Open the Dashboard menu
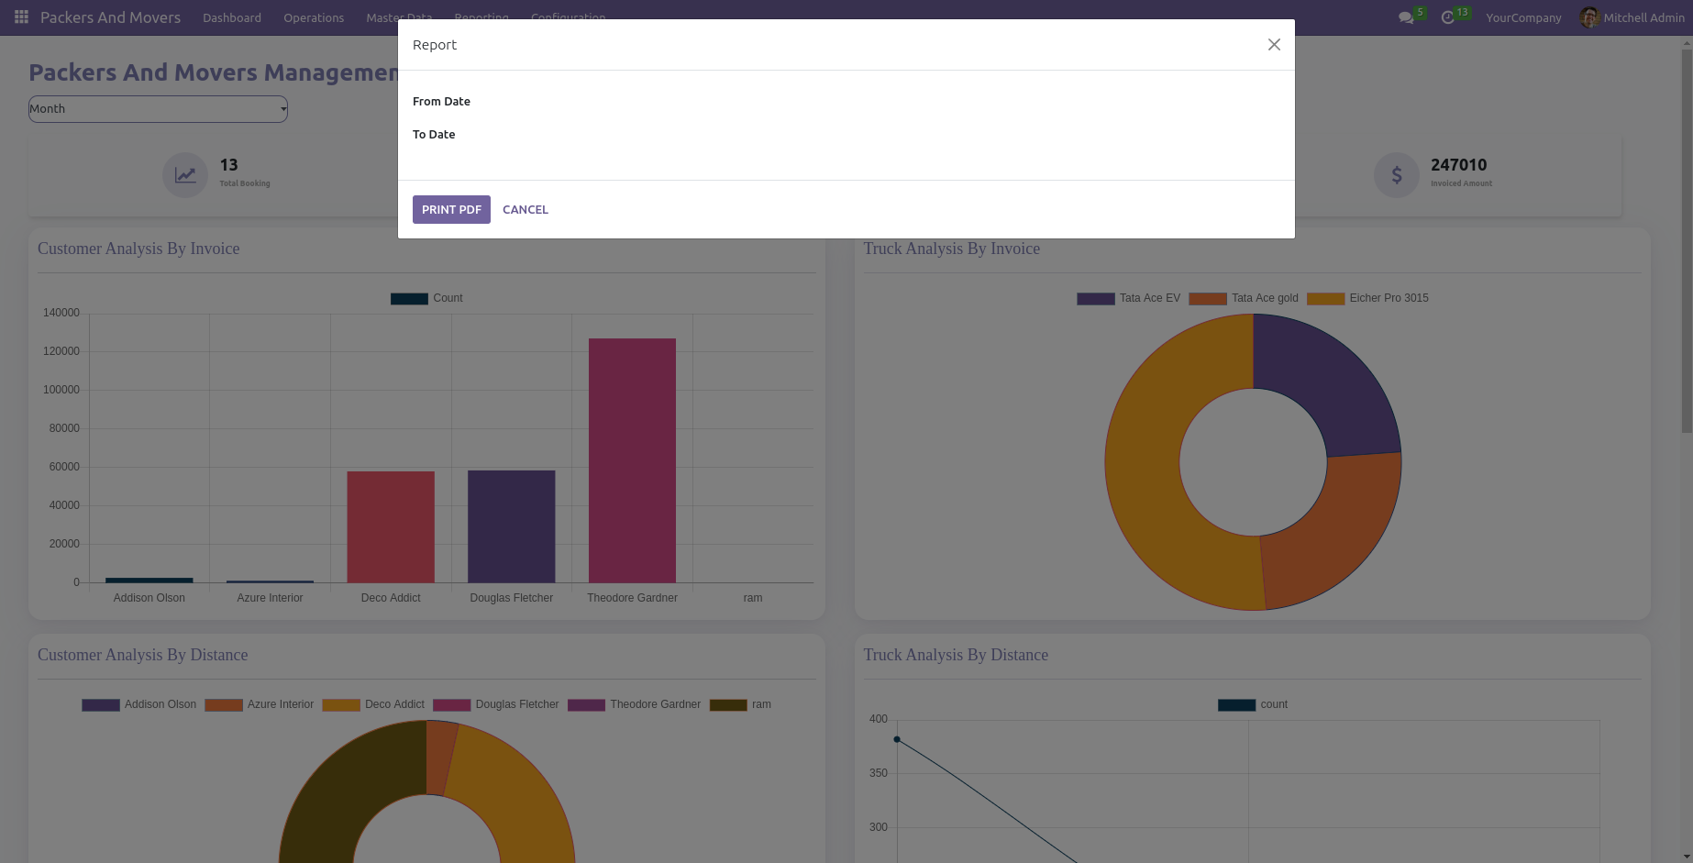This screenshot has width=1693, height=863. (232, 17)
